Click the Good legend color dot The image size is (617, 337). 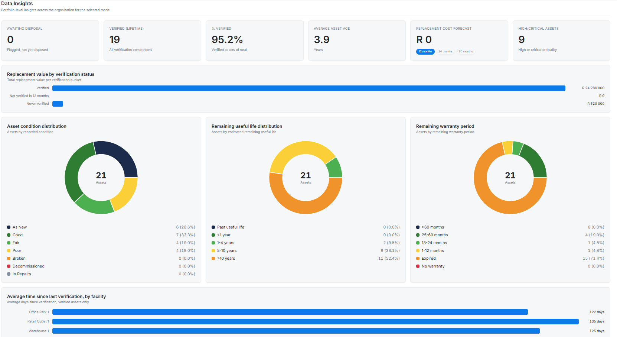coord(9,235)
